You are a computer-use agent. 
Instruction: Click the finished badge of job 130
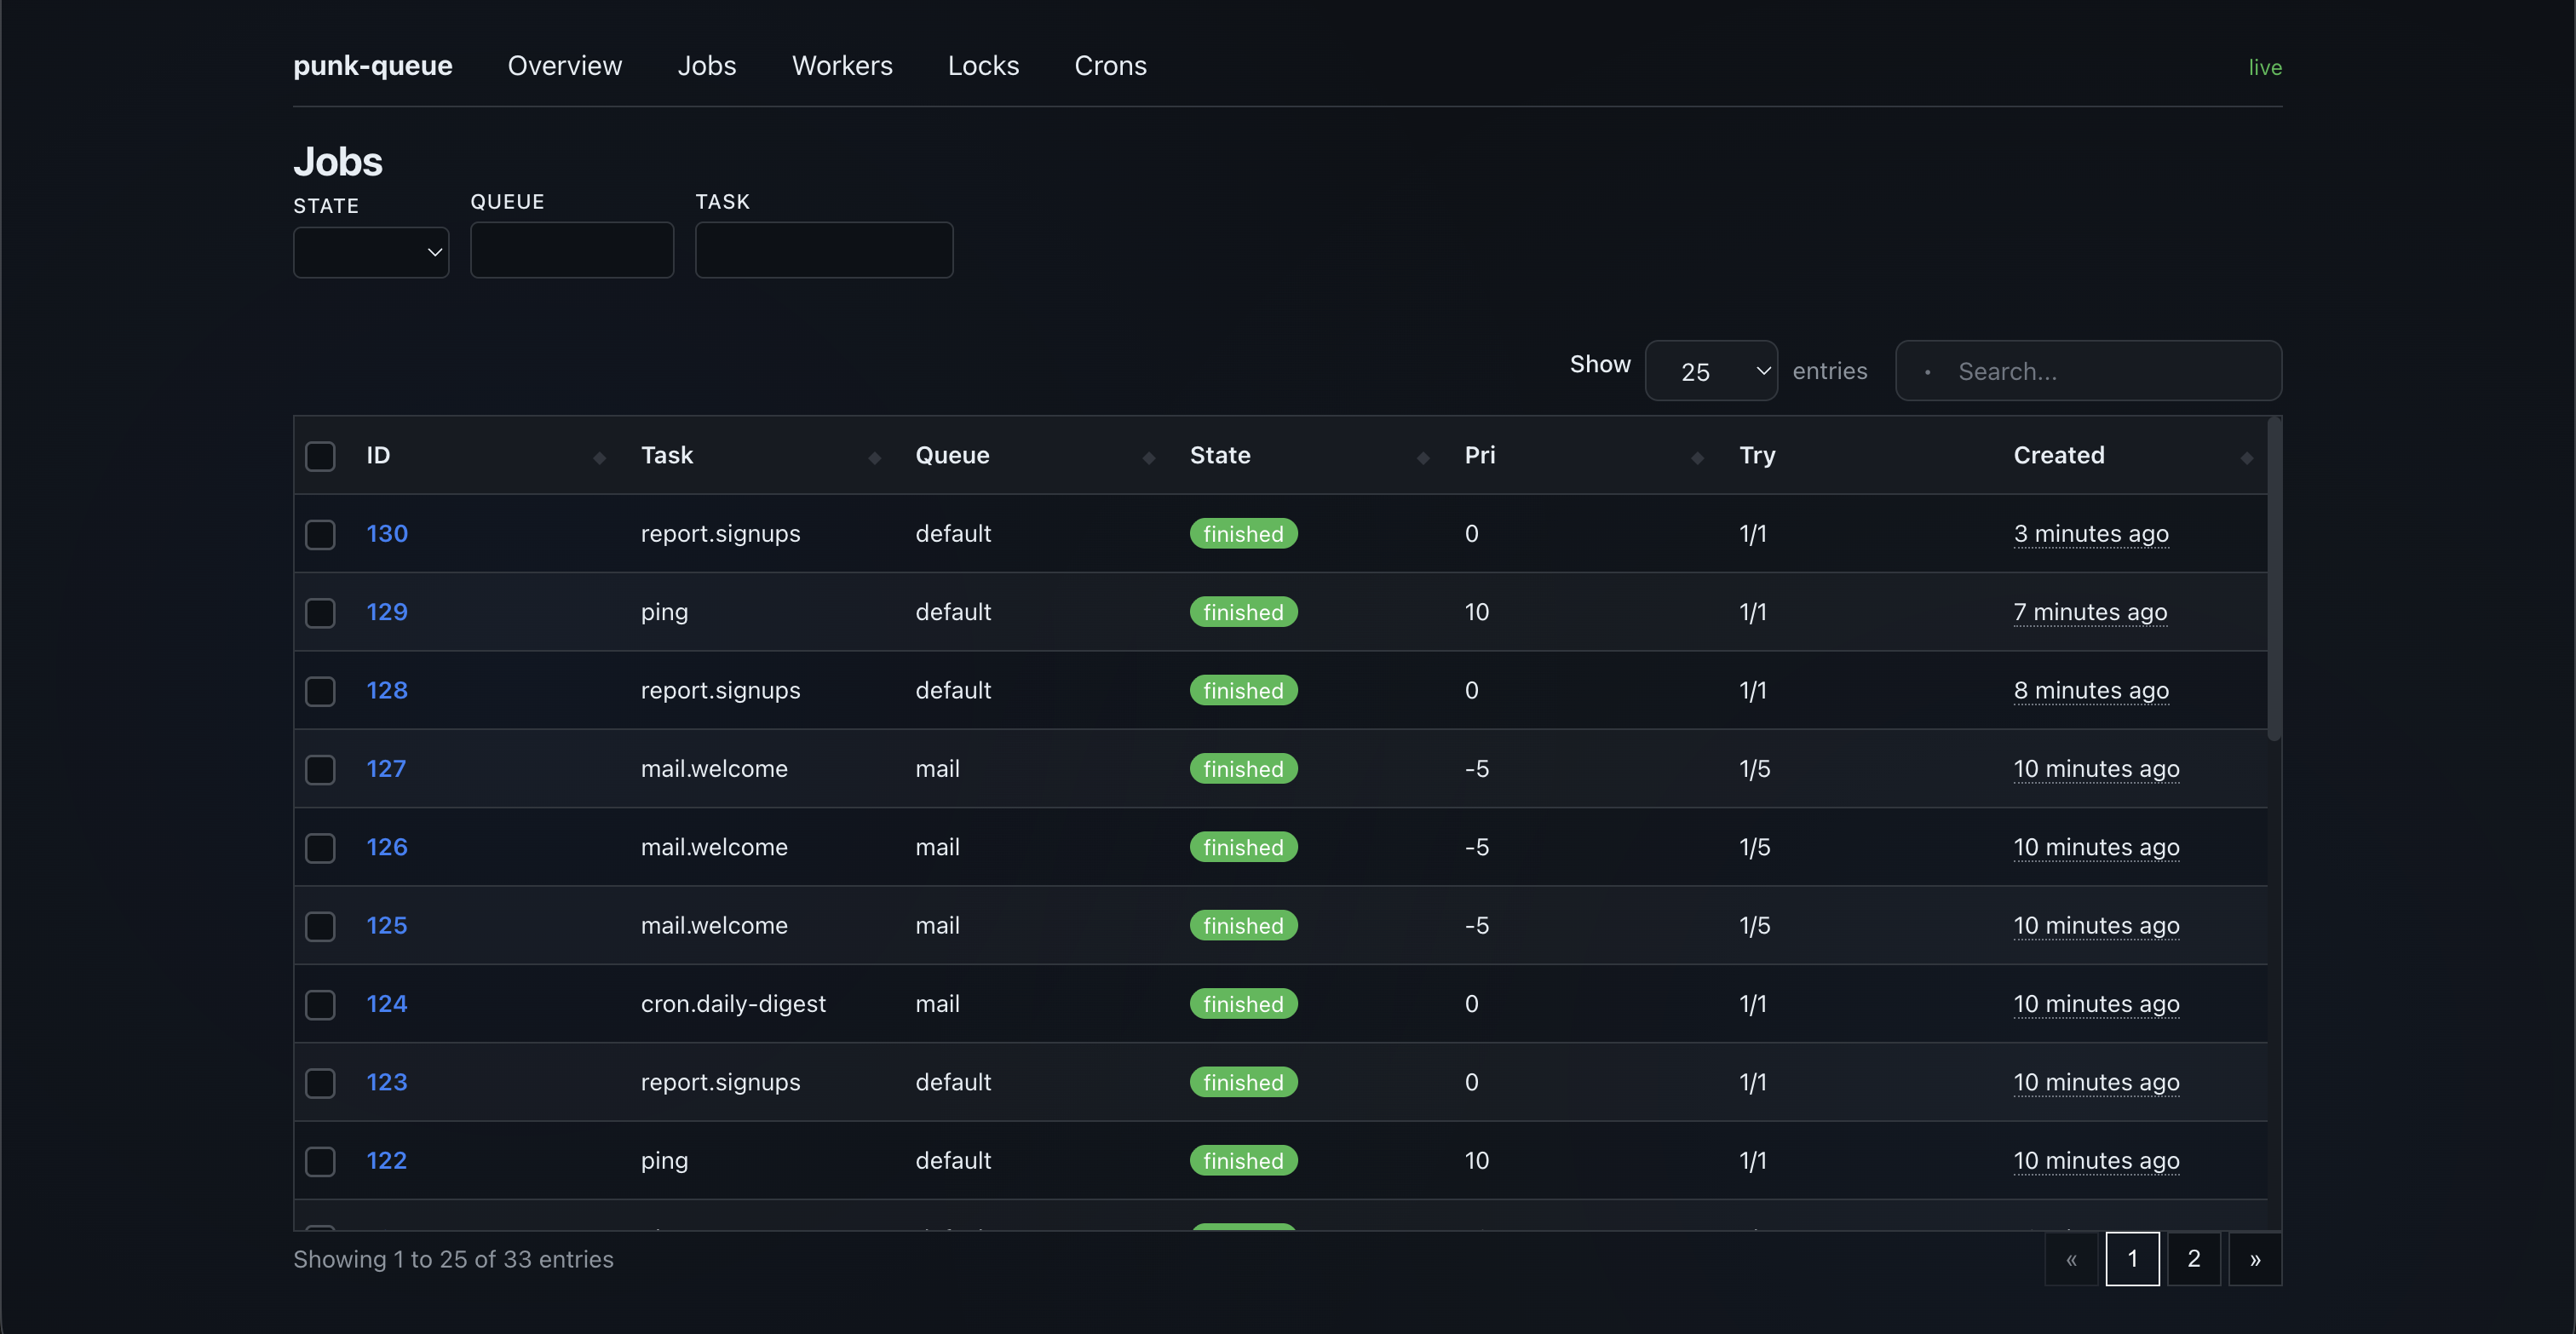pos(1243,533)
